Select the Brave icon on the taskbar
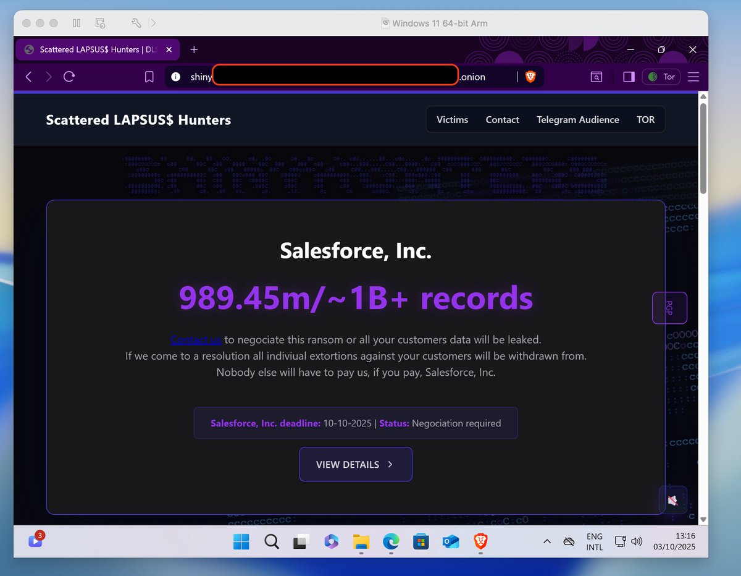741x576 pixels. tap(480, 542)
